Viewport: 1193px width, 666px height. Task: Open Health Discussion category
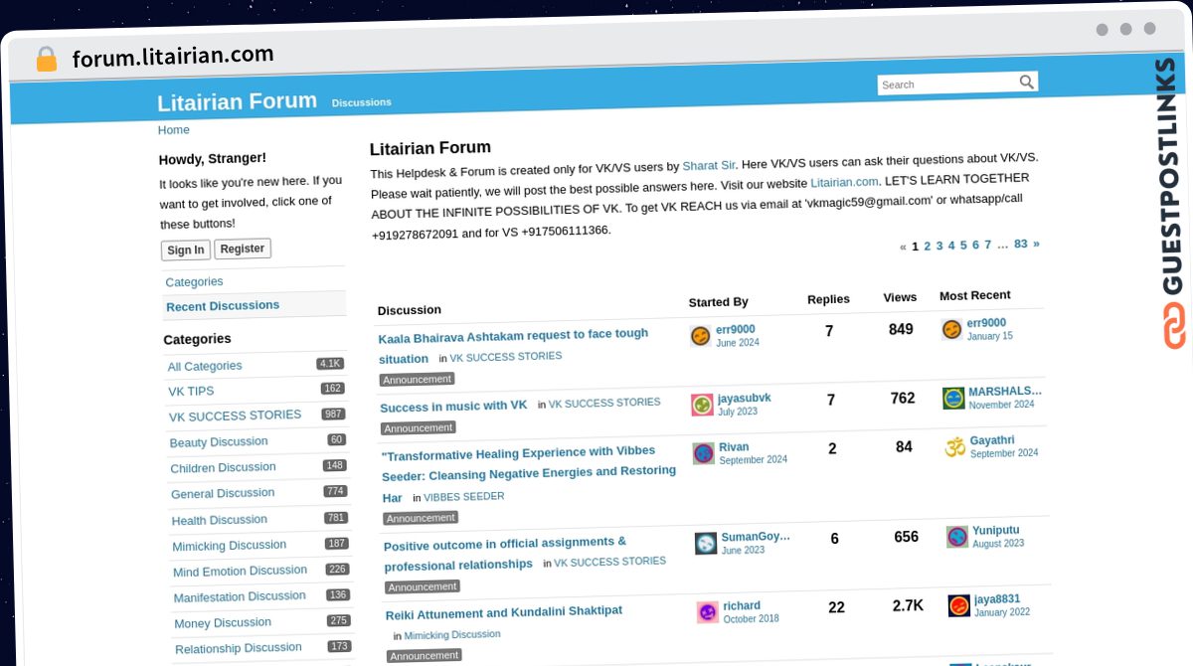click(x=219, y=520)
